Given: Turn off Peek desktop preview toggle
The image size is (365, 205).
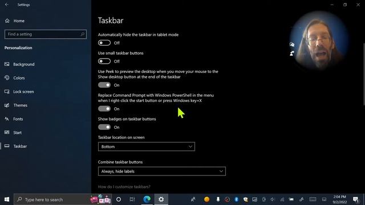Looking at the screenshot, I should click(x=104, y=85).
